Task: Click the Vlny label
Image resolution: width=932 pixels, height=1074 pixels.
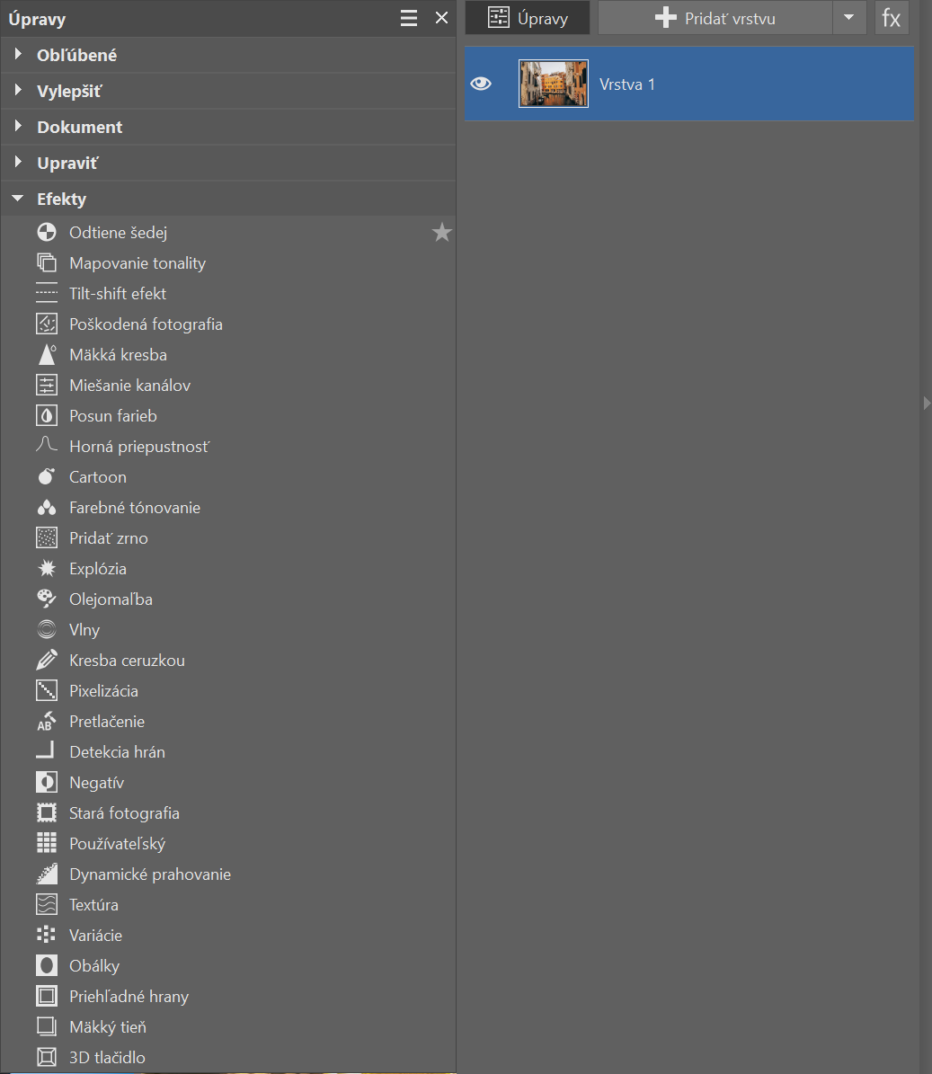Action: click(x=84, y=630)
